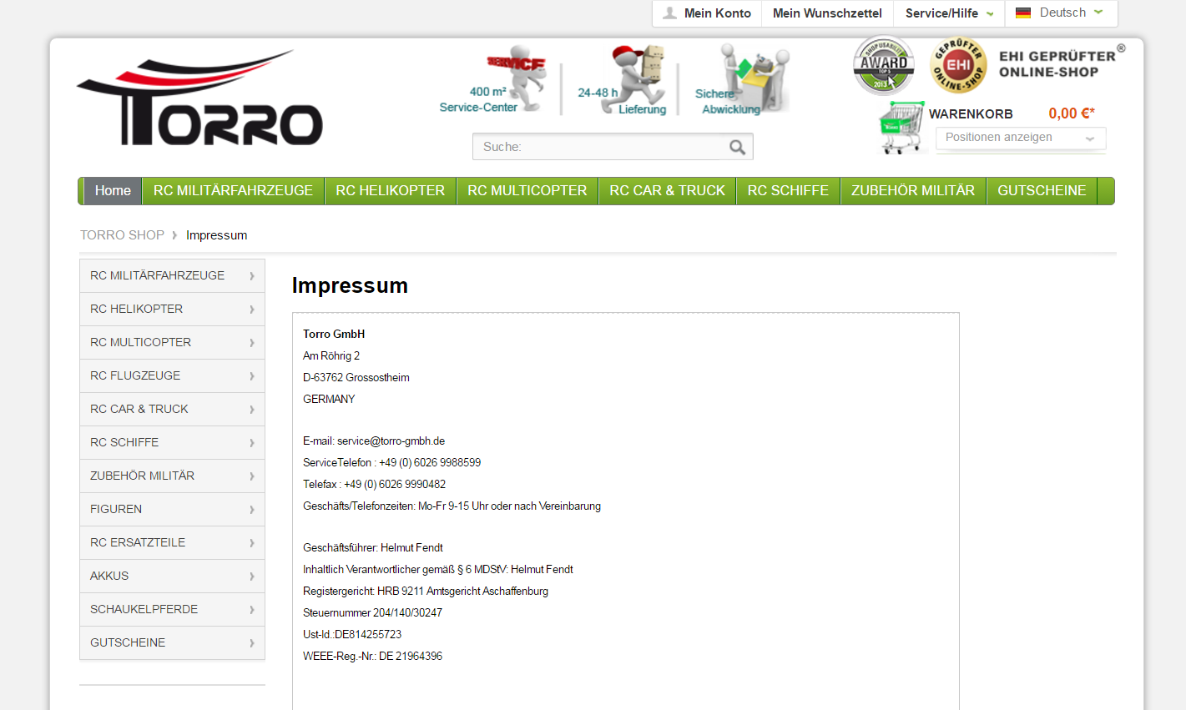Expand the sidebar RC ERSATZTEILE arrow

[252, 542]
